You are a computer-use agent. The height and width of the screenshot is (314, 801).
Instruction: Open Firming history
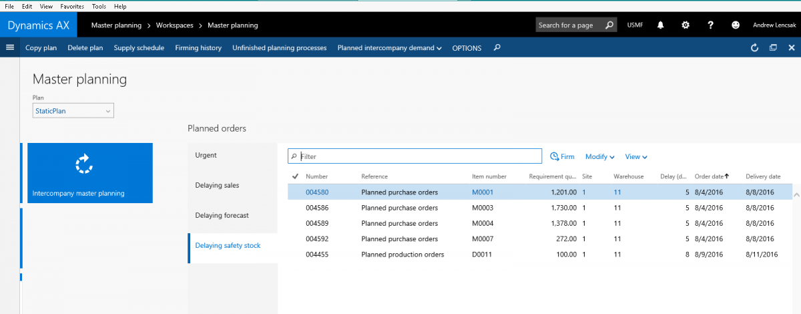198,48
